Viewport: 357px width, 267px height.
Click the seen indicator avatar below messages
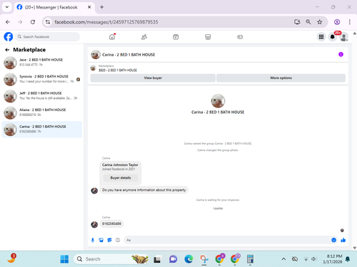(342, 230)
